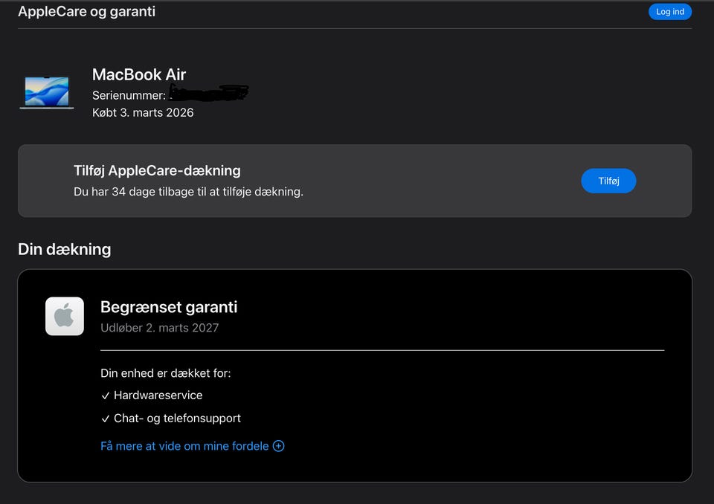The height and width of the screenshot is (504, 714).
Task: Click the Tilføj AppleCare-dækning heading
Action: point(157,170)
